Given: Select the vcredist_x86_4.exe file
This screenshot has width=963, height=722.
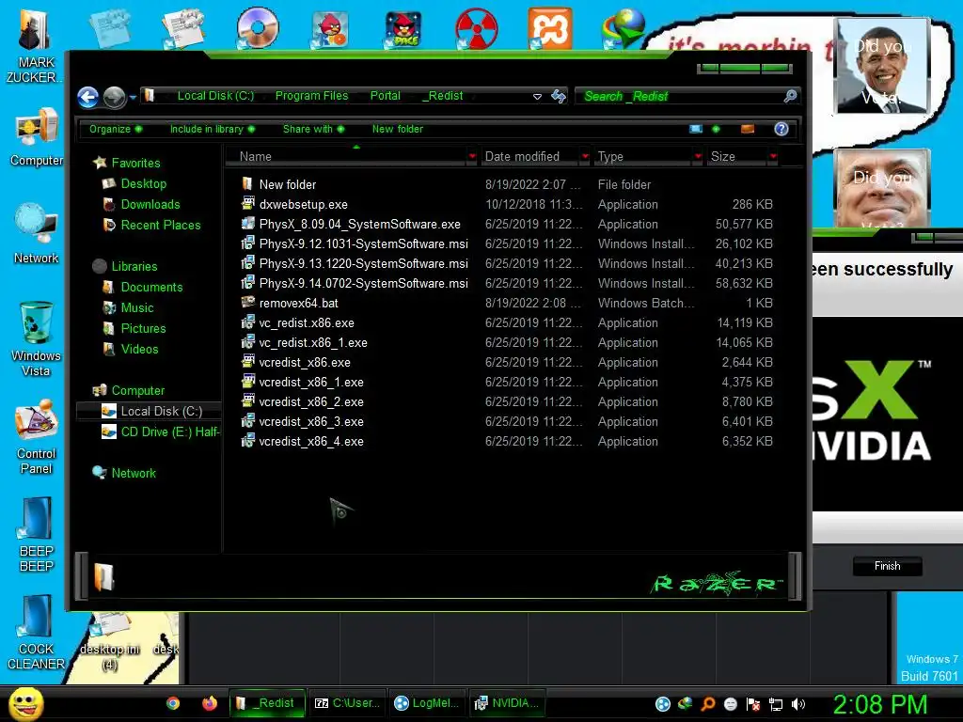Looking at the screenshot, I should click(310, 442).
